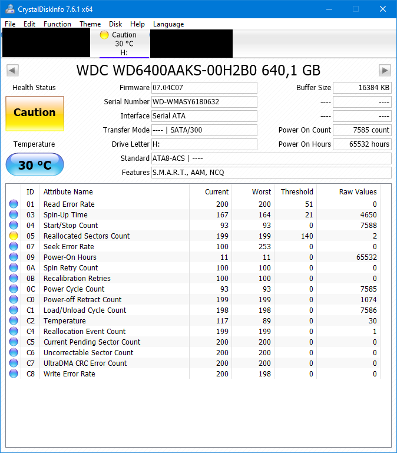
Task: Click the Firmware field 07.04C07
Action: pos(204,88)
